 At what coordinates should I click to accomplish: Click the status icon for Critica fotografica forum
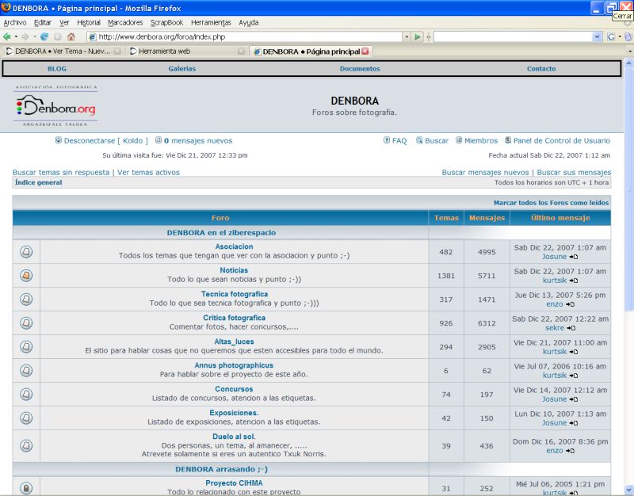pyautogui.click(x=26, y=323)
